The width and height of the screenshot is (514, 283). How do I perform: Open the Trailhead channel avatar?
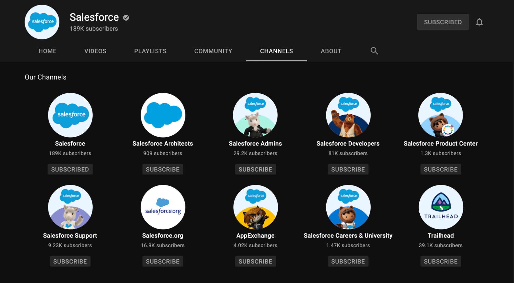[x=440, y=207]
